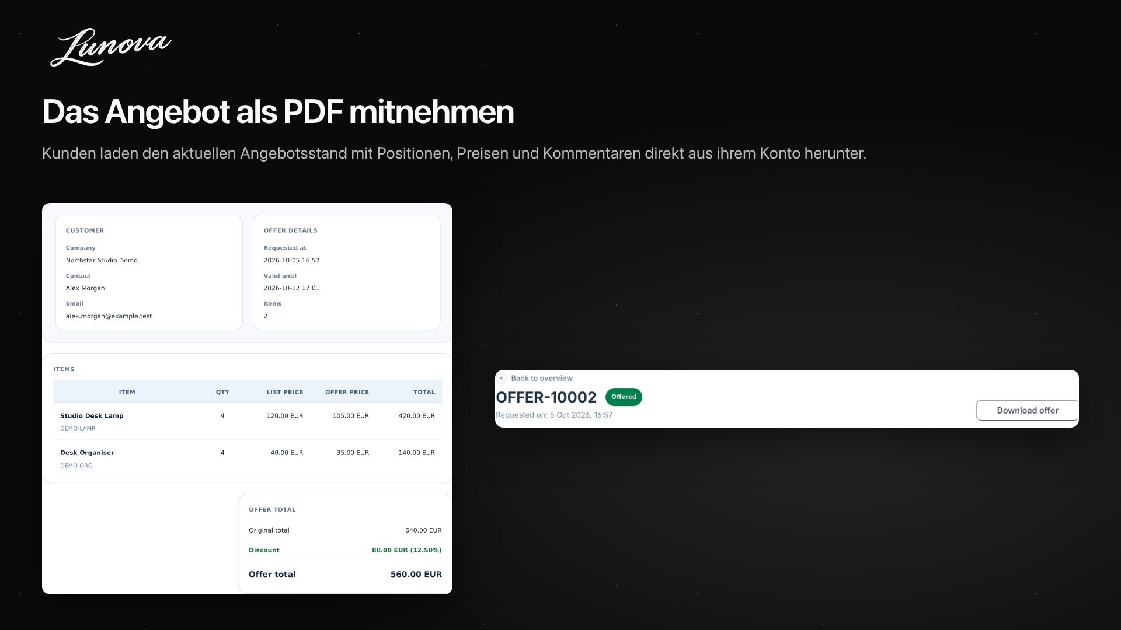Click the OFFER PRICE column header

347,392
